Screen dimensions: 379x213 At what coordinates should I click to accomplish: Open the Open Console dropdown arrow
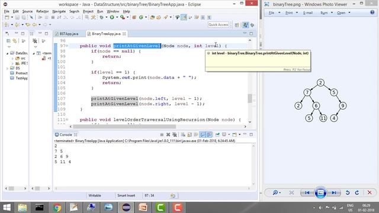pyautogui.click(x=239, y=134)
